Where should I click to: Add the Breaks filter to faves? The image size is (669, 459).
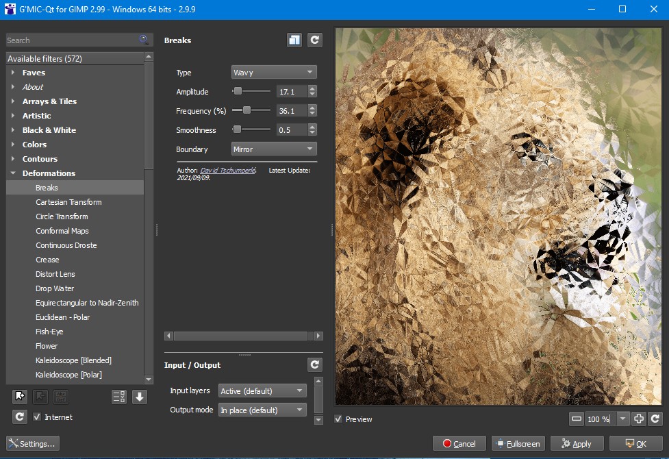[20, 397]
